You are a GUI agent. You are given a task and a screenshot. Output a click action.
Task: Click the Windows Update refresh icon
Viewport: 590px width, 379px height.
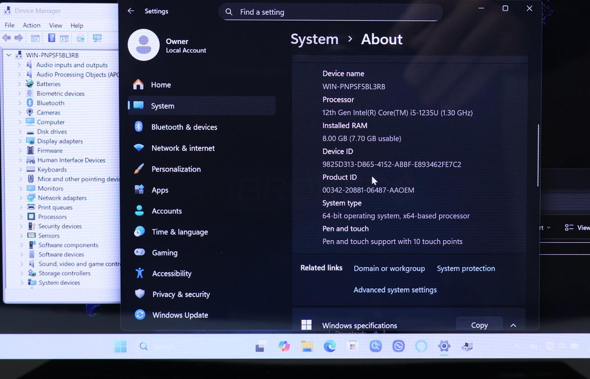click(x=140, y=315)
